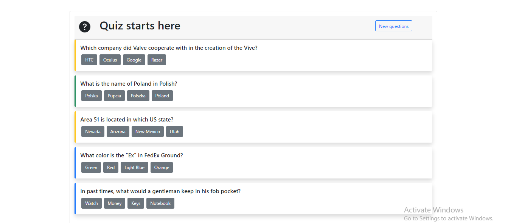Image resolution: width=508 pixels, height=223 pixels.
Task: Click the Orange answer button
Action: tap(162, 168)
